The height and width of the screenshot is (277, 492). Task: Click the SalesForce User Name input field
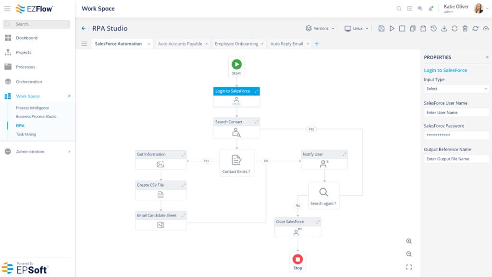click(x=456, y=112)
